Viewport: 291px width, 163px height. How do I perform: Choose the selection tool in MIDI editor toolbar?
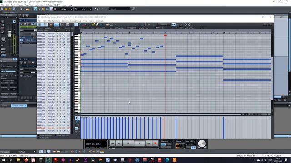pyautogui.click(x=76, y=24)
